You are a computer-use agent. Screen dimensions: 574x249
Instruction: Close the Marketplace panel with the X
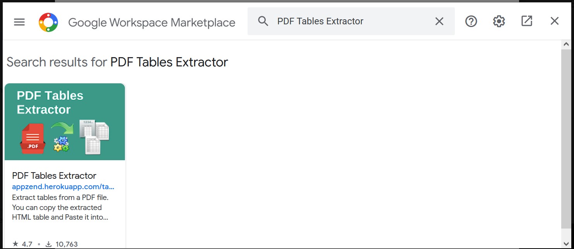point(554,21)
